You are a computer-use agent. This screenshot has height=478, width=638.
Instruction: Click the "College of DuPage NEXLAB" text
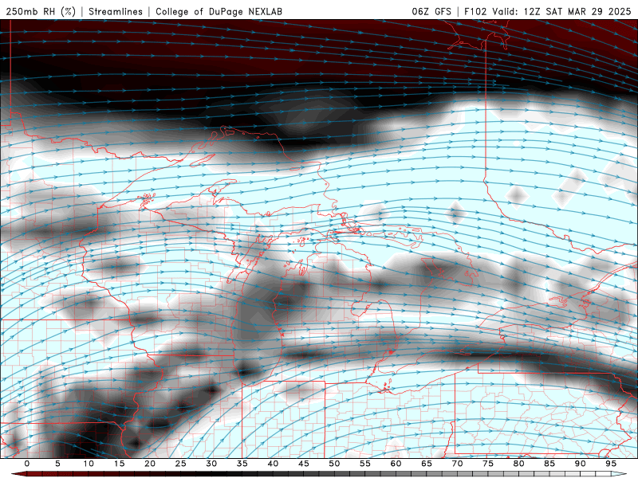(219, 11)
